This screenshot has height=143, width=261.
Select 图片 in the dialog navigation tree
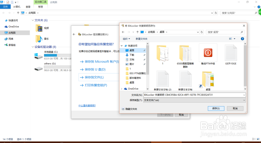tap(132, 64)
